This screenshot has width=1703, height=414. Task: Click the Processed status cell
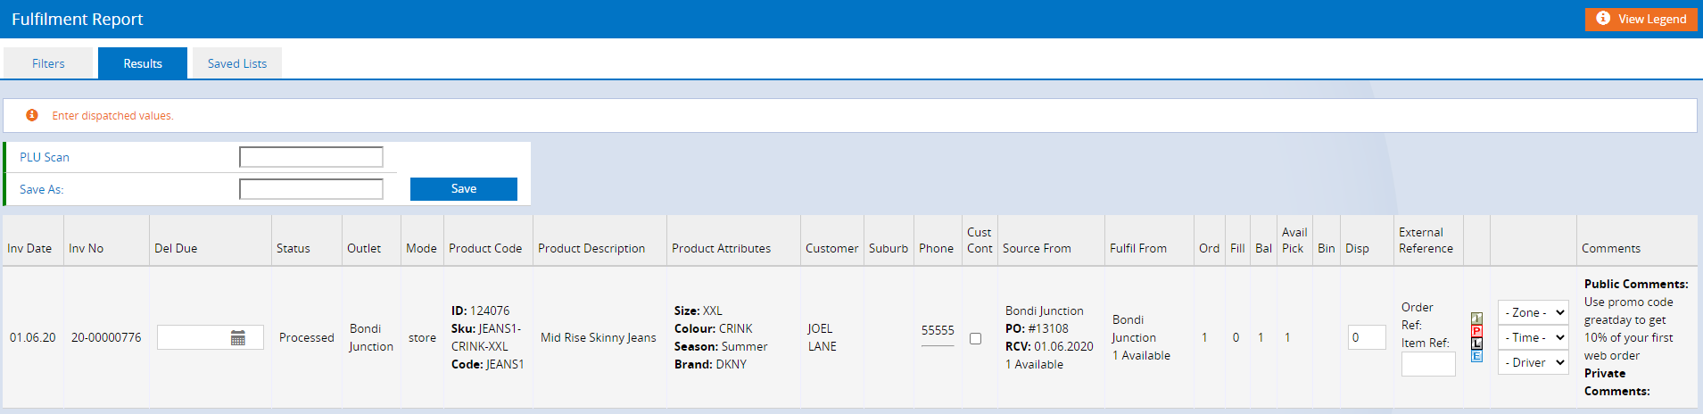coord(307,337)
